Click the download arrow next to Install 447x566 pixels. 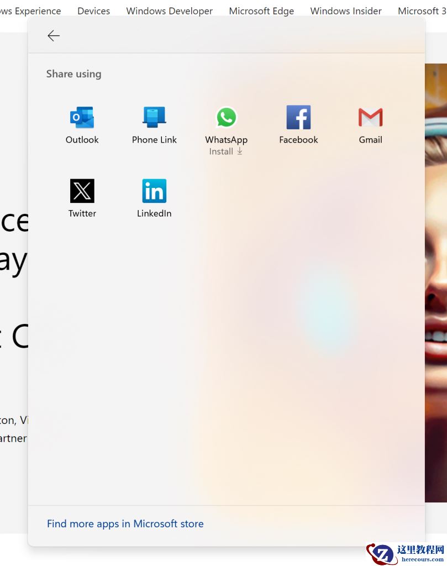[x=239, y=151]
